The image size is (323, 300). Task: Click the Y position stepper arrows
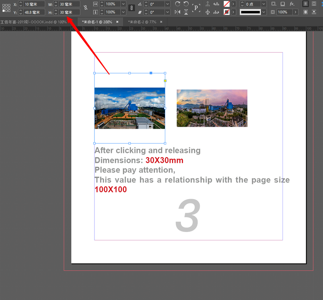[x=21, y=12]
